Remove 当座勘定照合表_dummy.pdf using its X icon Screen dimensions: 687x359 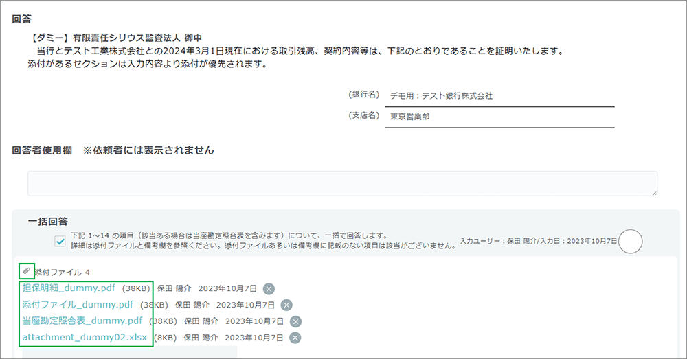[295, 321]
